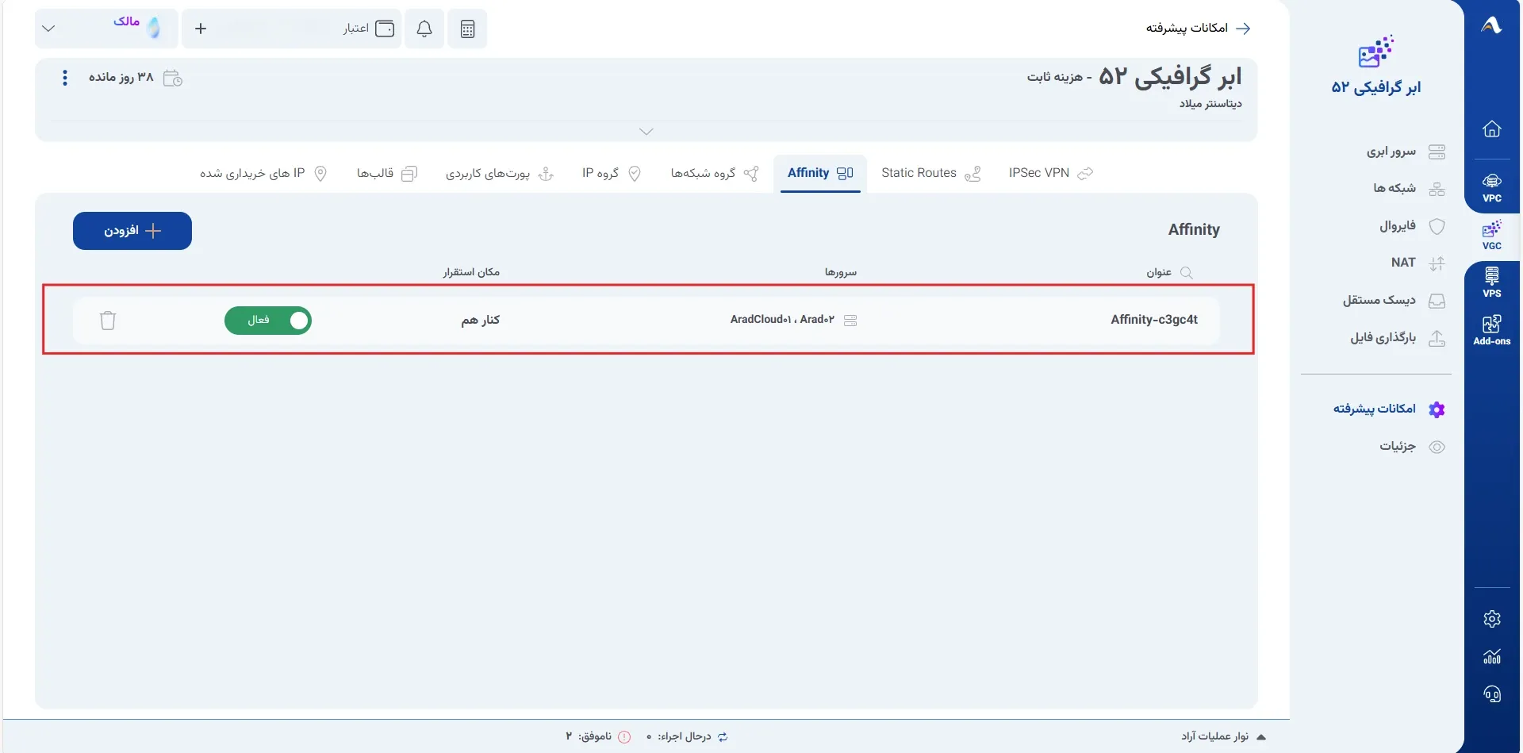Click the wallet credit icon

coord(385,29)
